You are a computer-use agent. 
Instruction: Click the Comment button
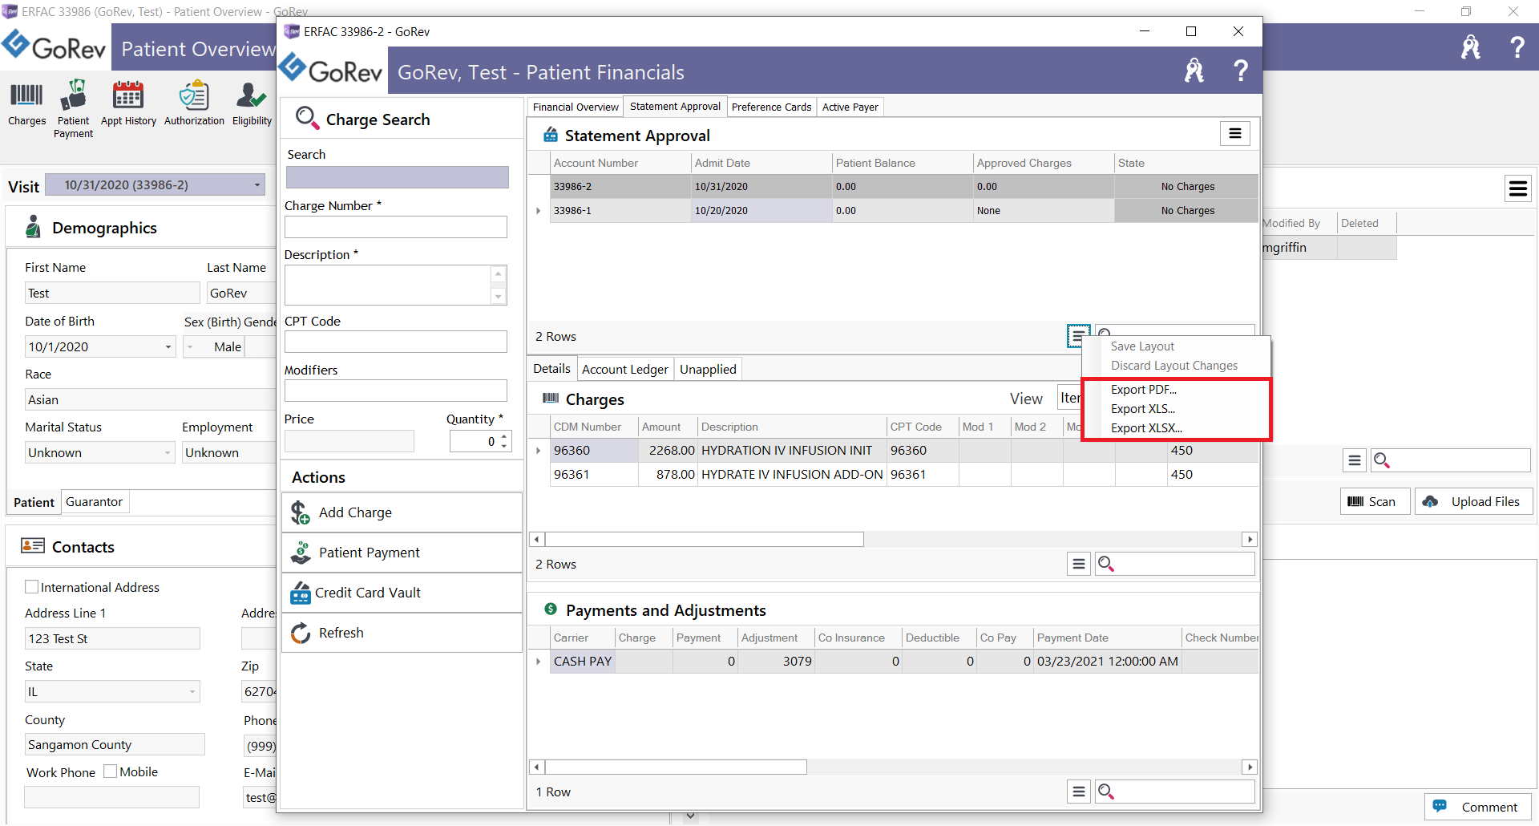(1477, 807)
